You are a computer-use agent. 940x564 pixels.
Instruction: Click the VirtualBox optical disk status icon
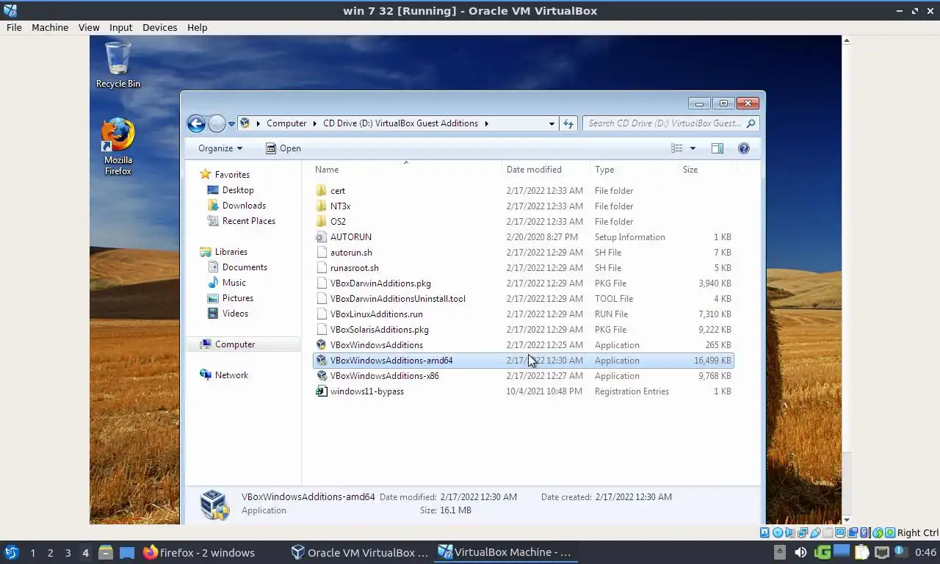click(778, 532)
